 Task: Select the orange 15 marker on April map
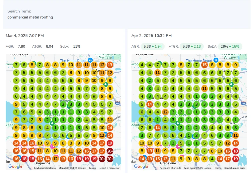pyautogui.click(x=205, y=65)
